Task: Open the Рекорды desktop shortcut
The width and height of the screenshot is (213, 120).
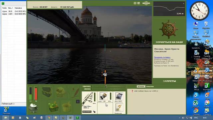Action: tap(6, 111)
